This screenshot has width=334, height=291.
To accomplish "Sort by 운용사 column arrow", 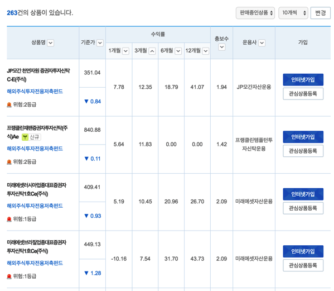I will (x=262, y=43).
